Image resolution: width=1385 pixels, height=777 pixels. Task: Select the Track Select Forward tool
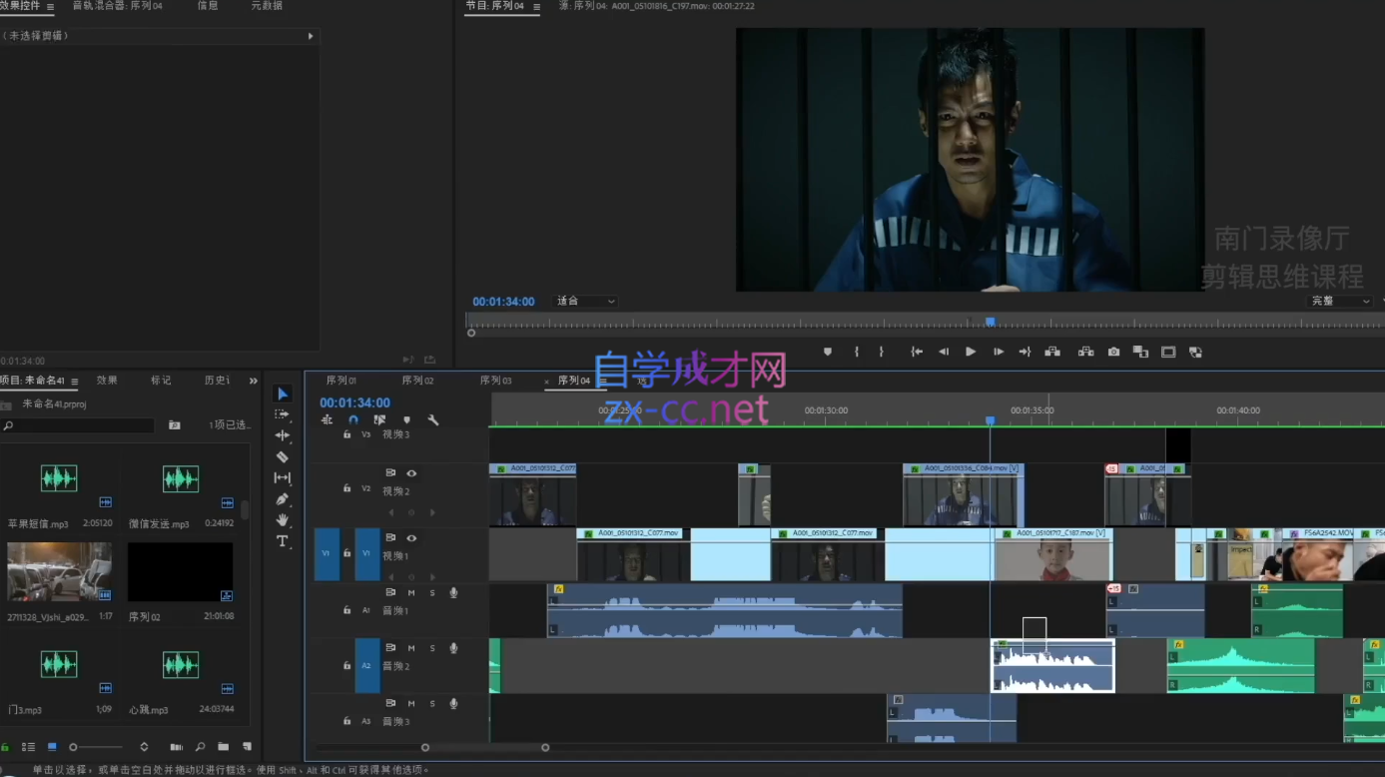coord(283,414)
